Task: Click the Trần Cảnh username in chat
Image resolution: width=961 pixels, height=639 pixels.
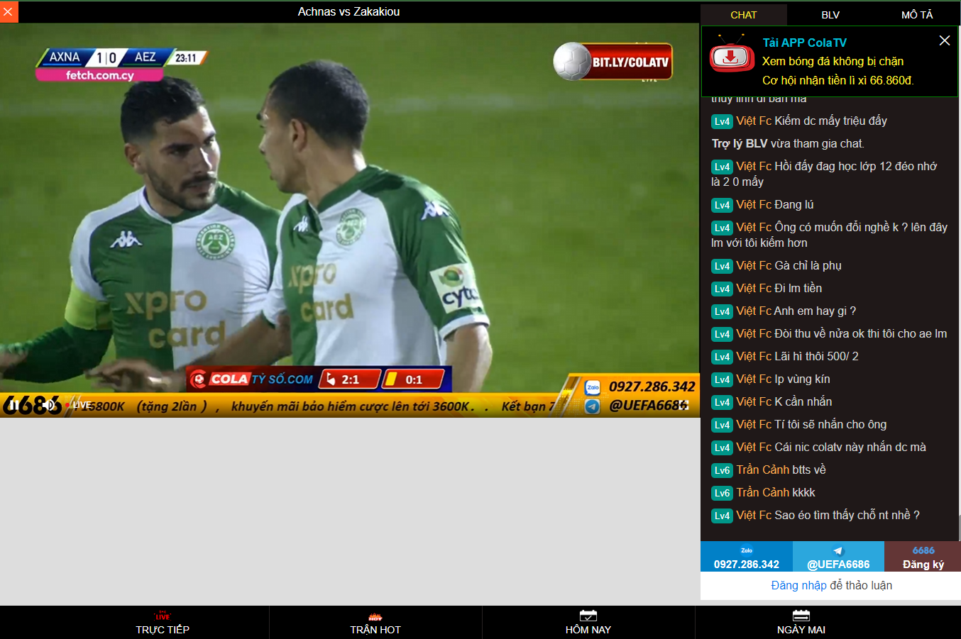Action: (x=762, y=469)
